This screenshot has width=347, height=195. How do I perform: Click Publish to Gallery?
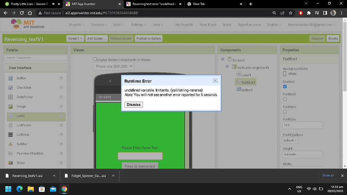point(148,38)
